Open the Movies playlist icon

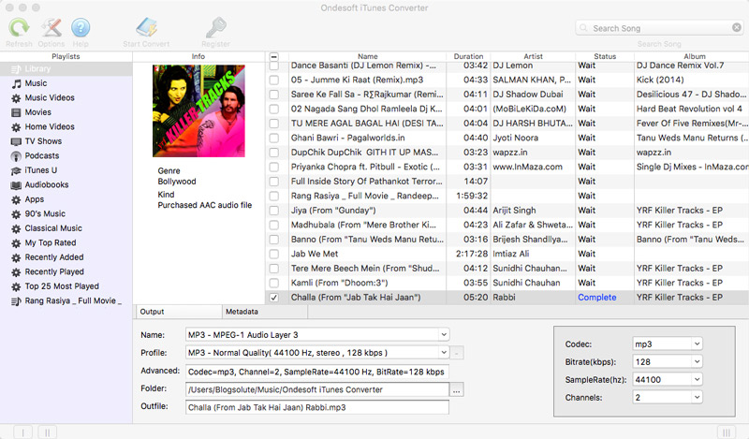(16, 112)
